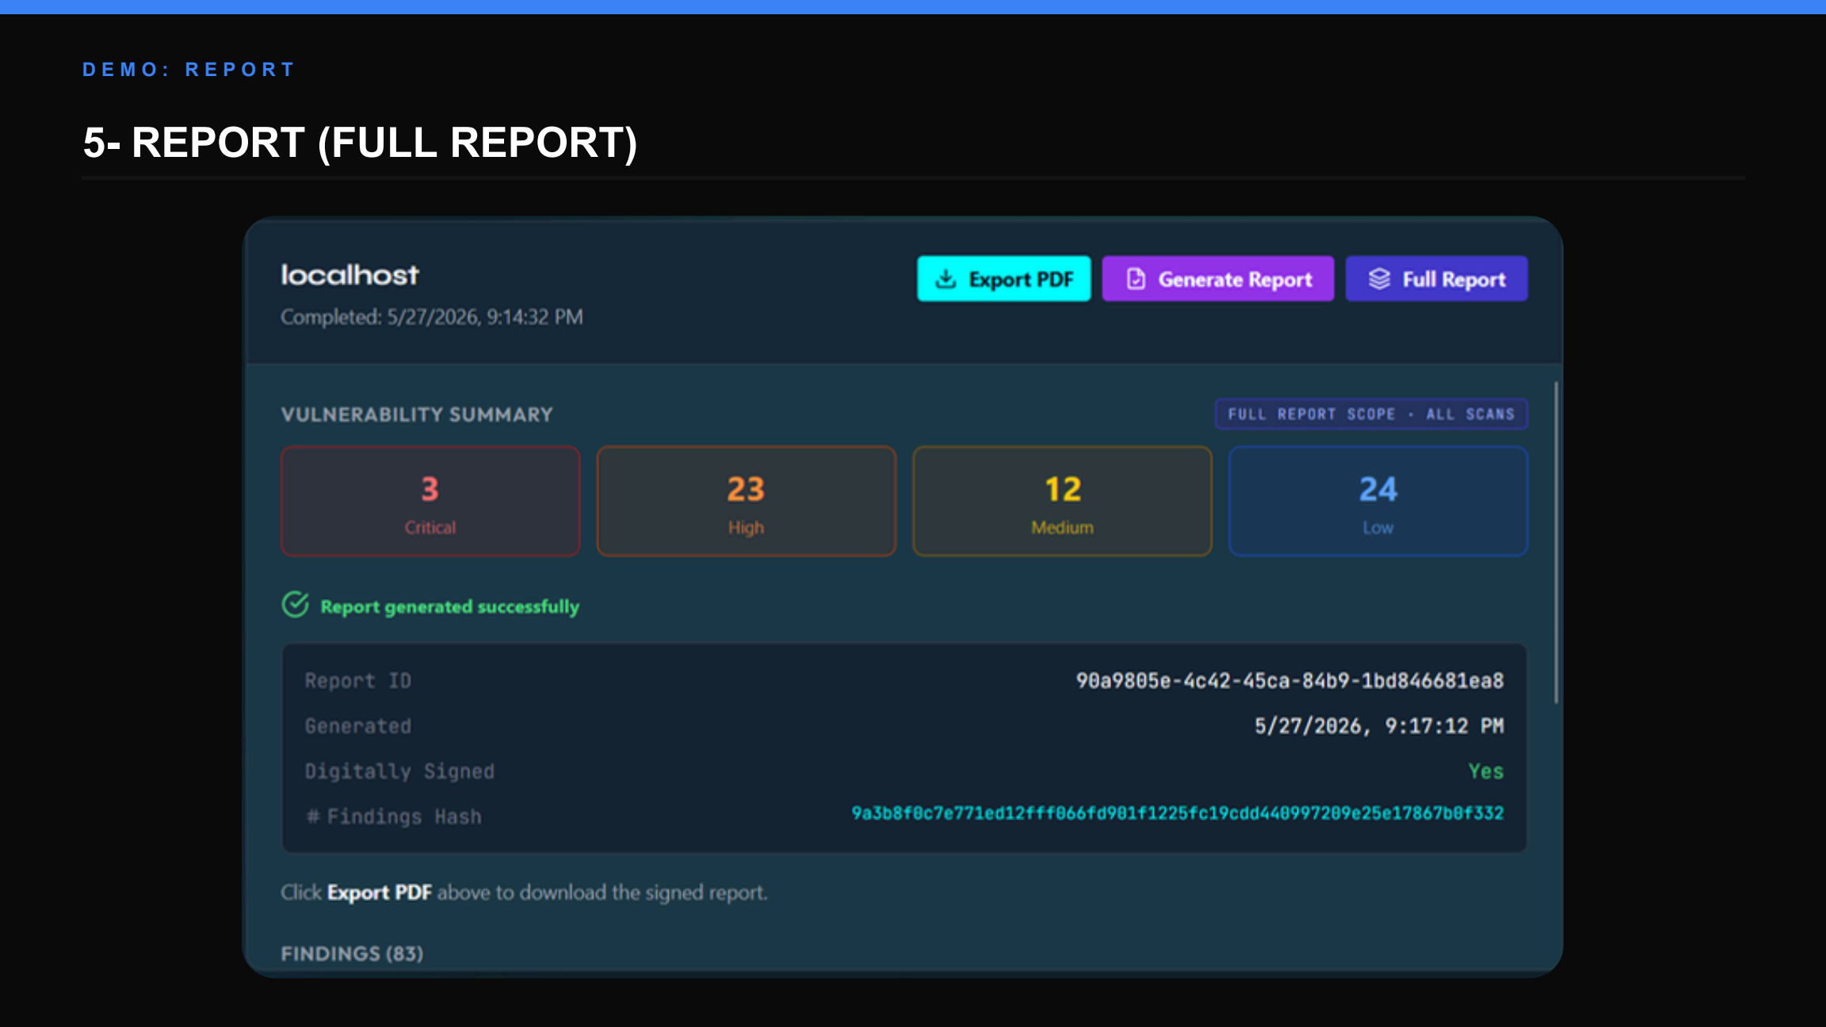1826x1027 pixels.
Task: Click the localhost target title
Action: [x=350, y=275]
